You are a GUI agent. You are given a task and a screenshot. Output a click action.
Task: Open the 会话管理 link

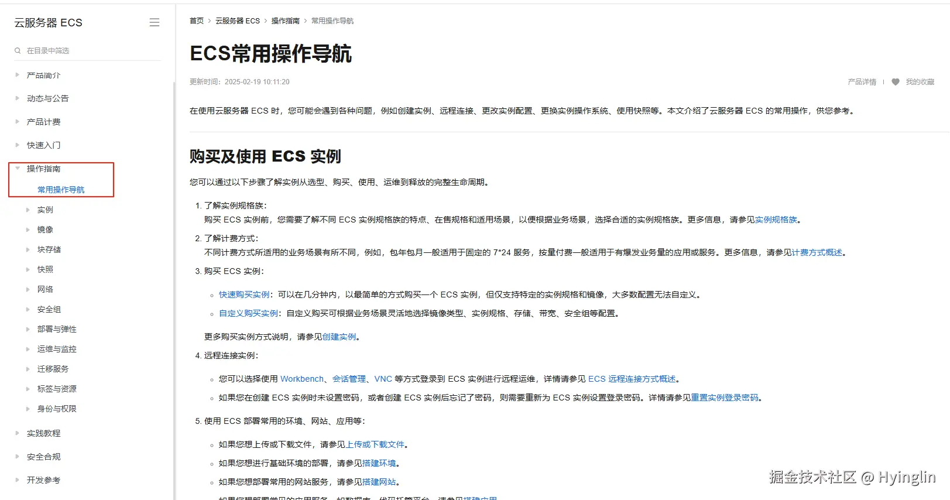[349, 379]
